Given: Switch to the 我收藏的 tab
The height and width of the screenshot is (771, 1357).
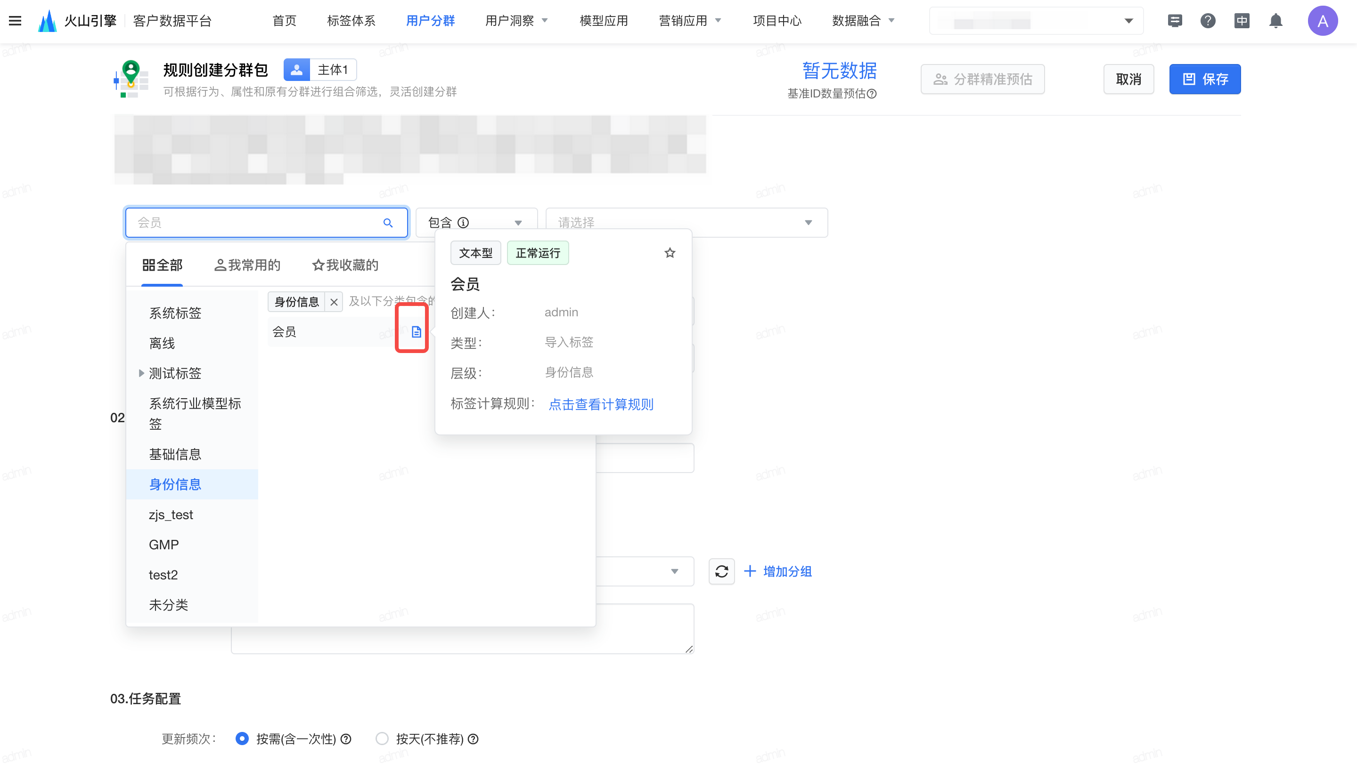Looking at the screenshot, I should coord(345,265).
